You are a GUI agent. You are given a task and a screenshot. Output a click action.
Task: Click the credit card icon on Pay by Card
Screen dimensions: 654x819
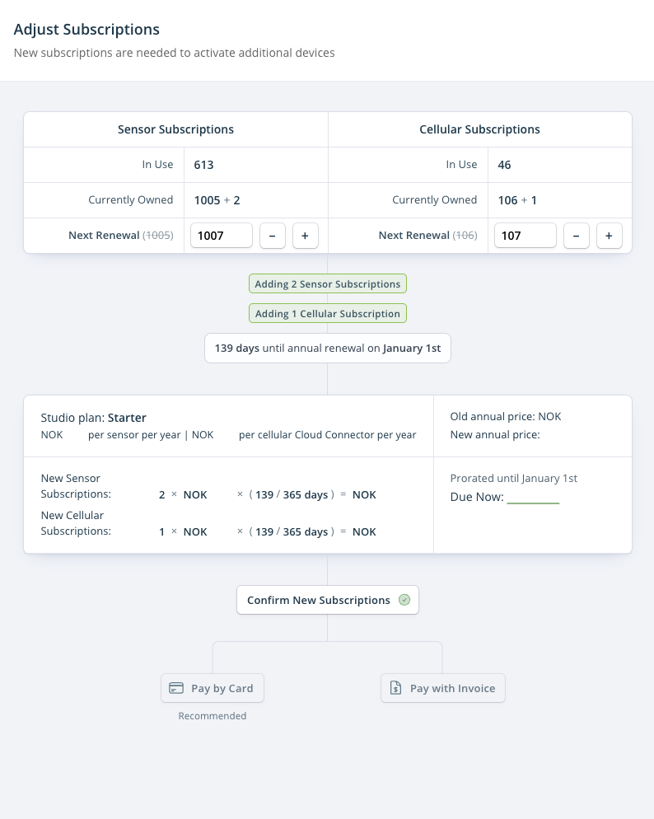point(175,687)
